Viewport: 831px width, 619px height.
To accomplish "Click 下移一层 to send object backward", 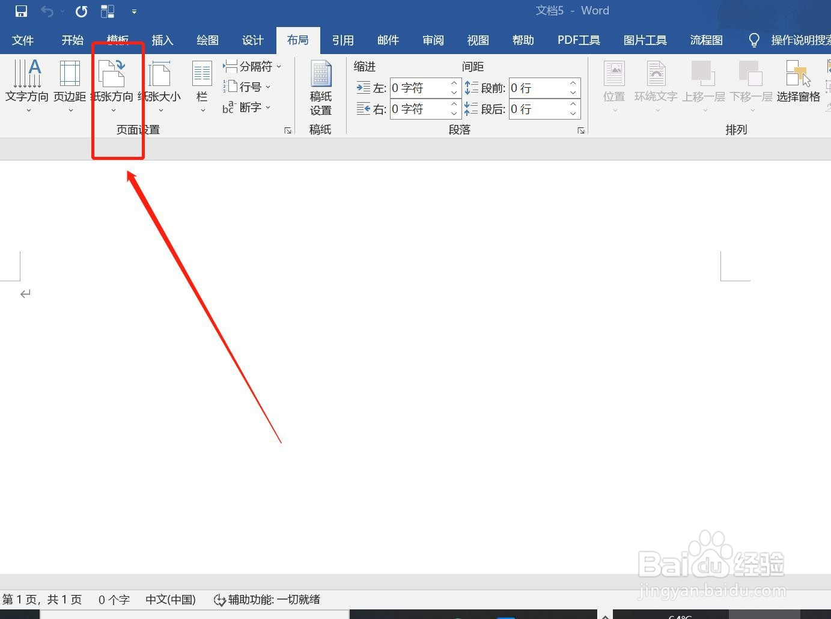I will pos(750,84).
